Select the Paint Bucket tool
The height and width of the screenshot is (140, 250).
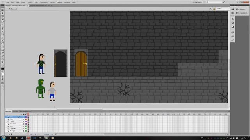(x=2, y=50)
